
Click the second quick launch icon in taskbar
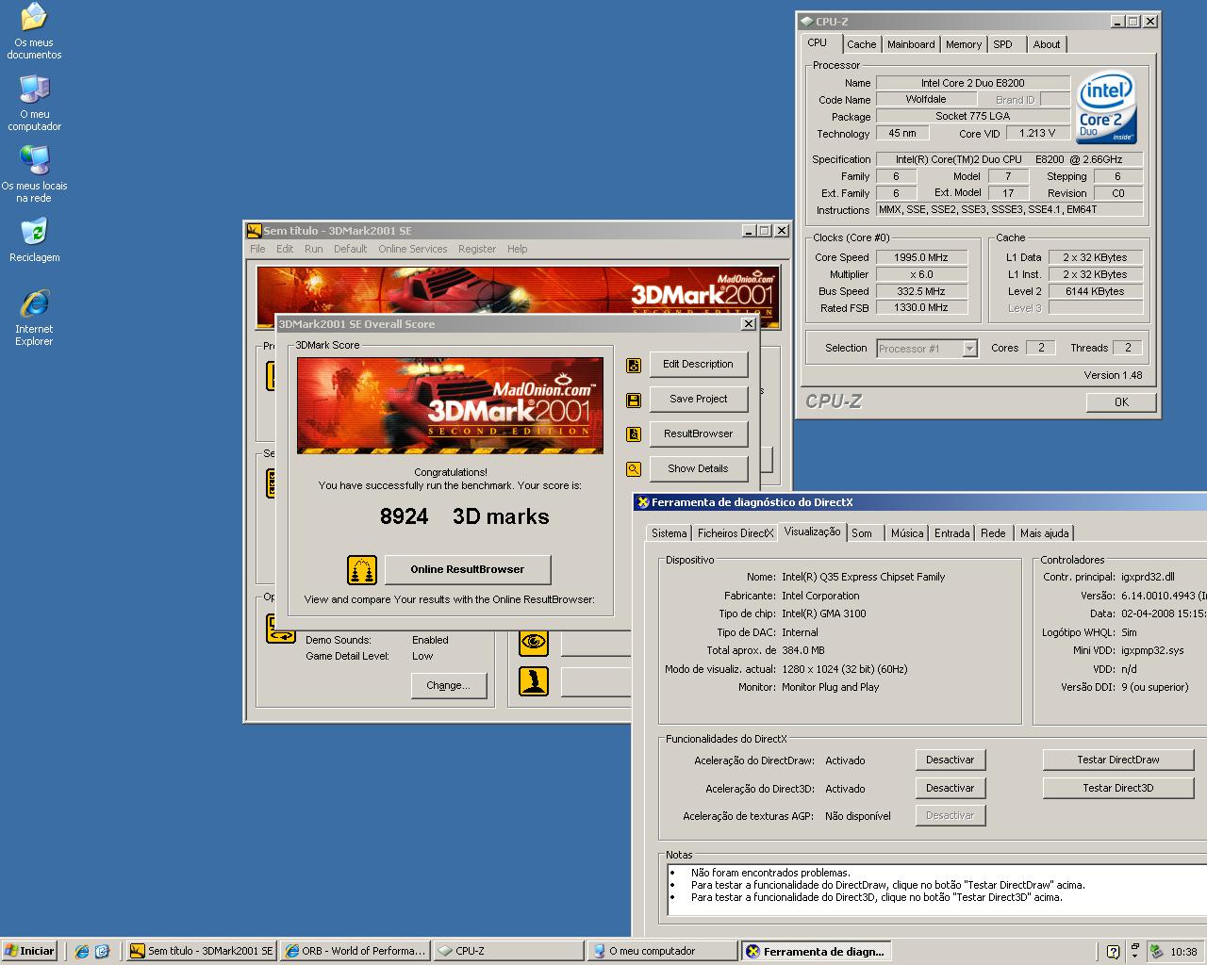click(103, 952)
